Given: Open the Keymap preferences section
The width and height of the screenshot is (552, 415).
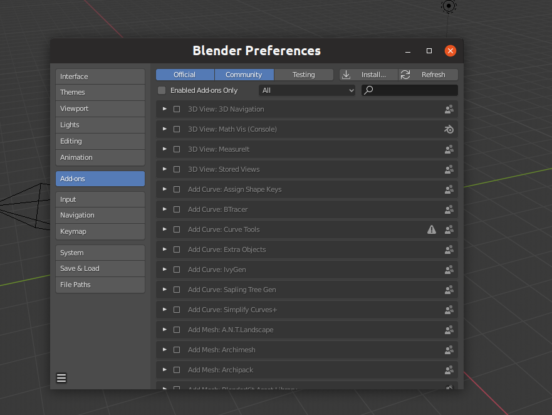Looking at the screenshot, I should [100, 231].
